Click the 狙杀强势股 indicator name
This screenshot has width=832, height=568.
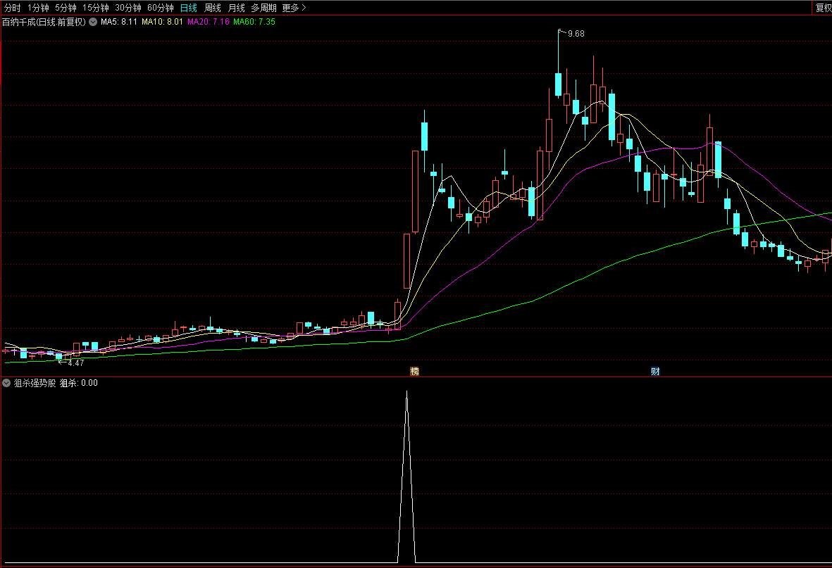click(x=35, y=383)
